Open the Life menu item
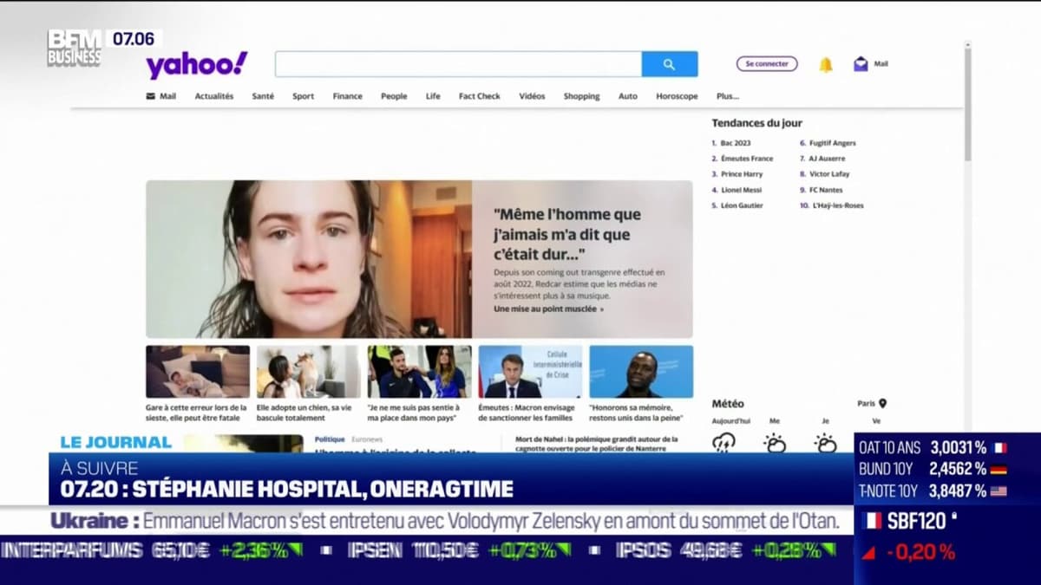1041x585 pixels. tap(433, 96)
